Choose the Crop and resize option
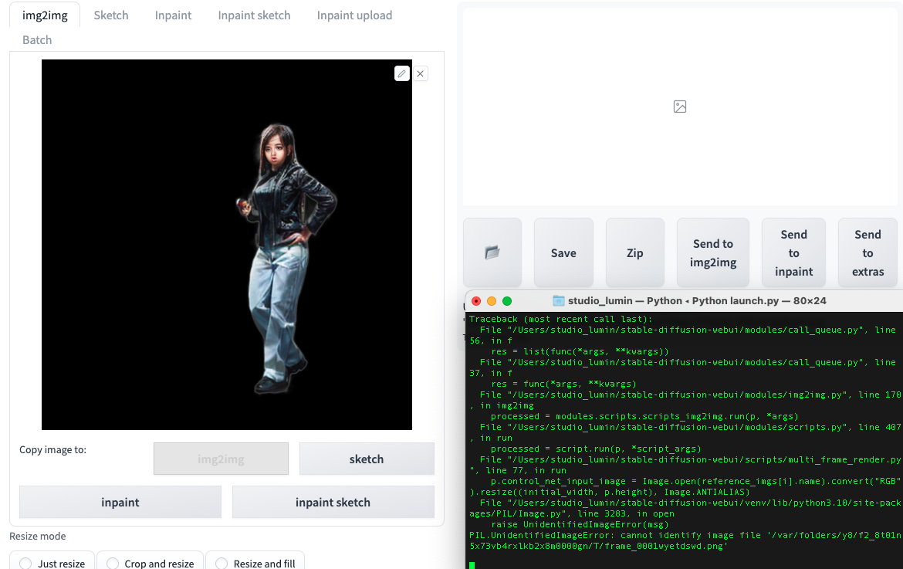 click(x=150, y=563)
